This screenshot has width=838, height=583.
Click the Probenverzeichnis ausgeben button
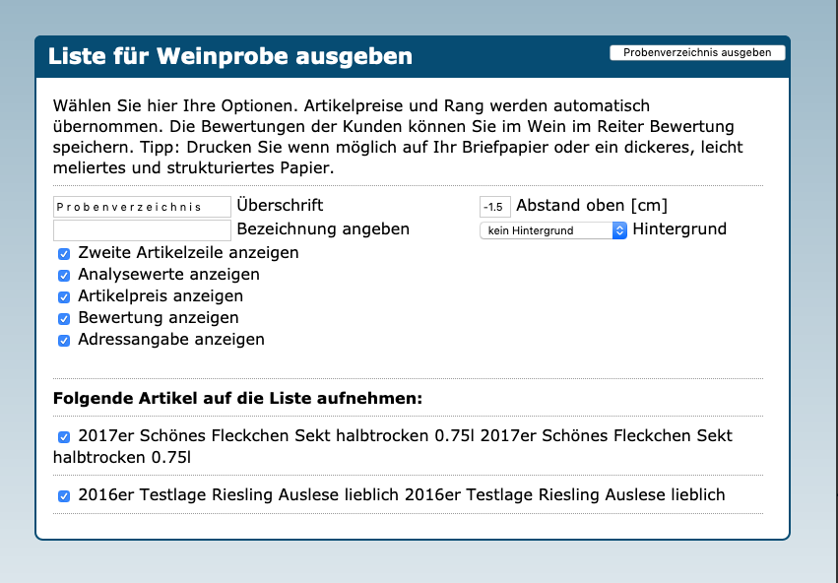697,53
